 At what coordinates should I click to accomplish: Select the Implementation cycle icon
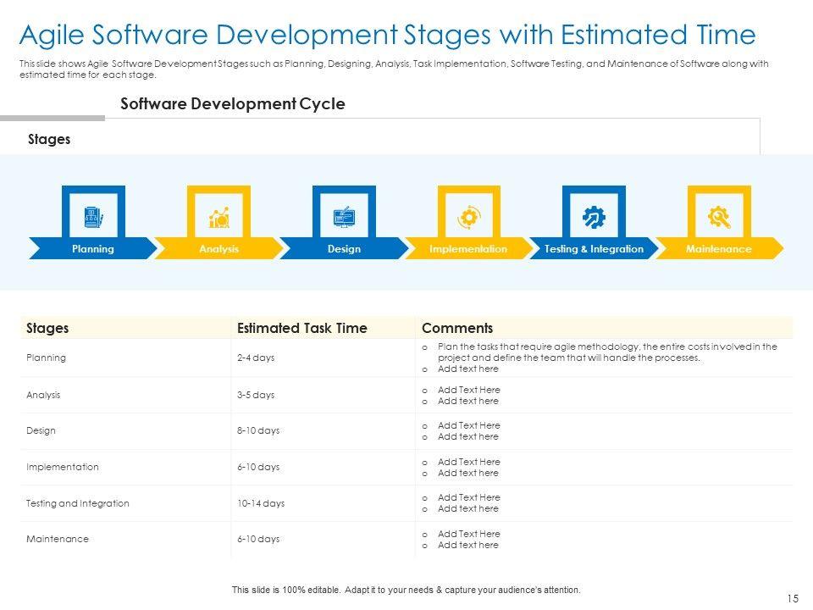coord(468,217)
